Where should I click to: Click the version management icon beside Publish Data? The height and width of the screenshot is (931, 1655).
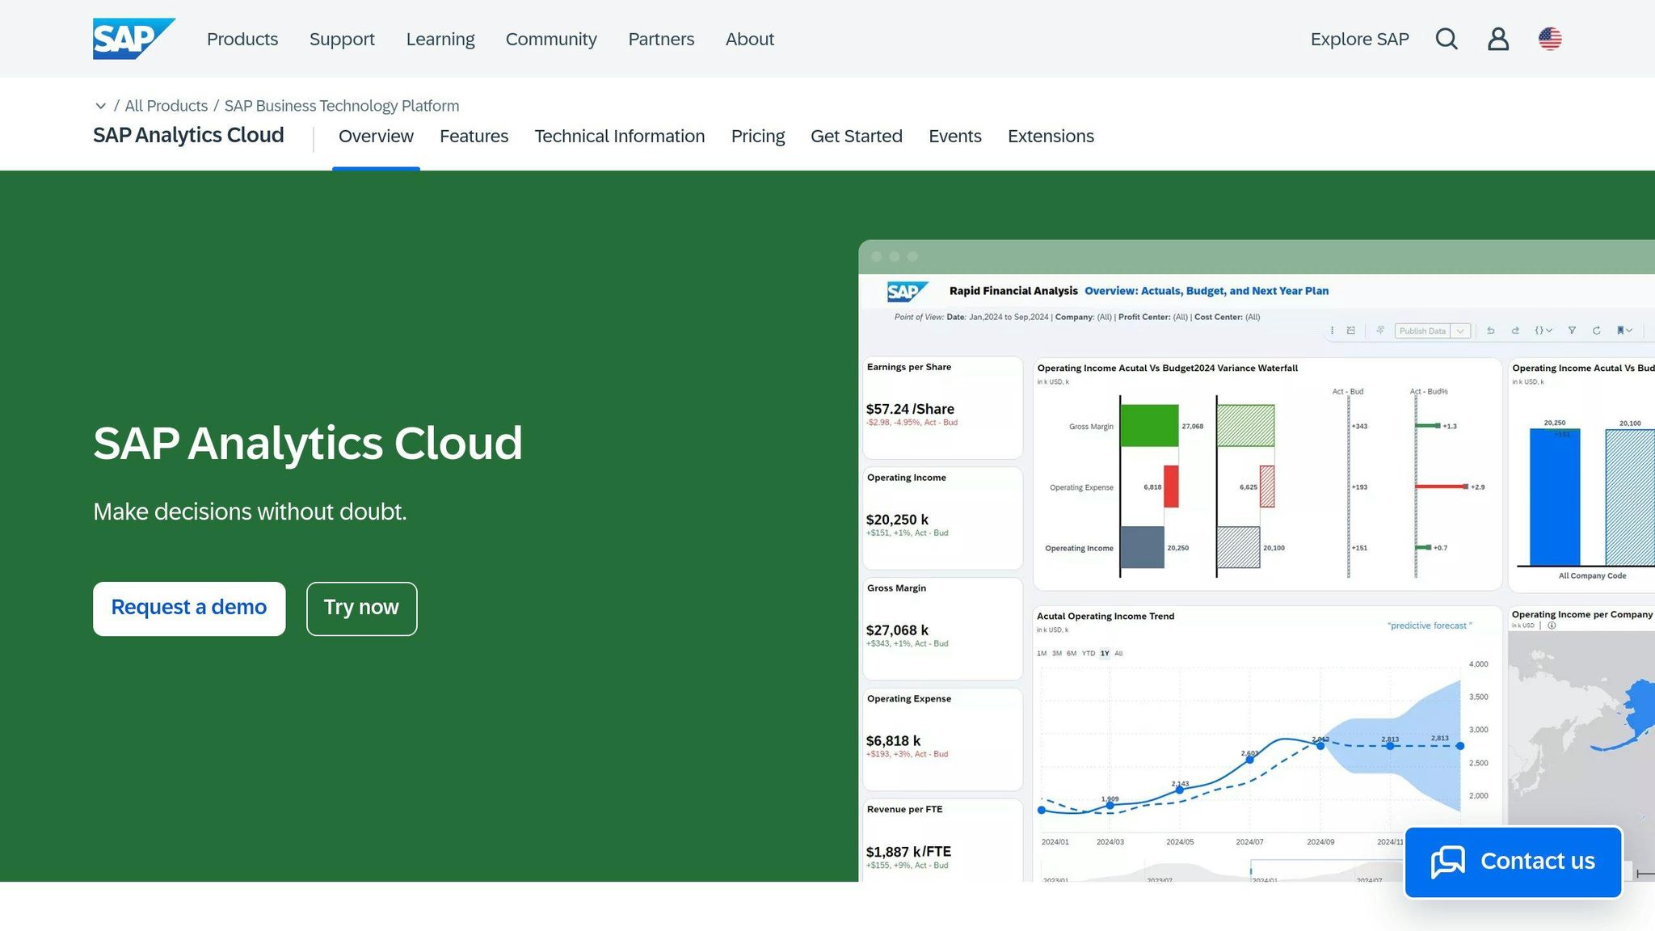coord(1380,331)
